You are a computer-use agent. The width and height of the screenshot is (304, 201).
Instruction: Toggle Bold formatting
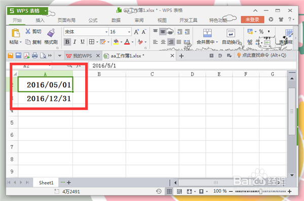click(67, 42)
